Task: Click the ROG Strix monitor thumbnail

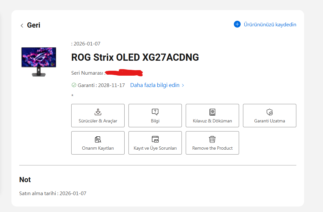Action: click(39, 62)
